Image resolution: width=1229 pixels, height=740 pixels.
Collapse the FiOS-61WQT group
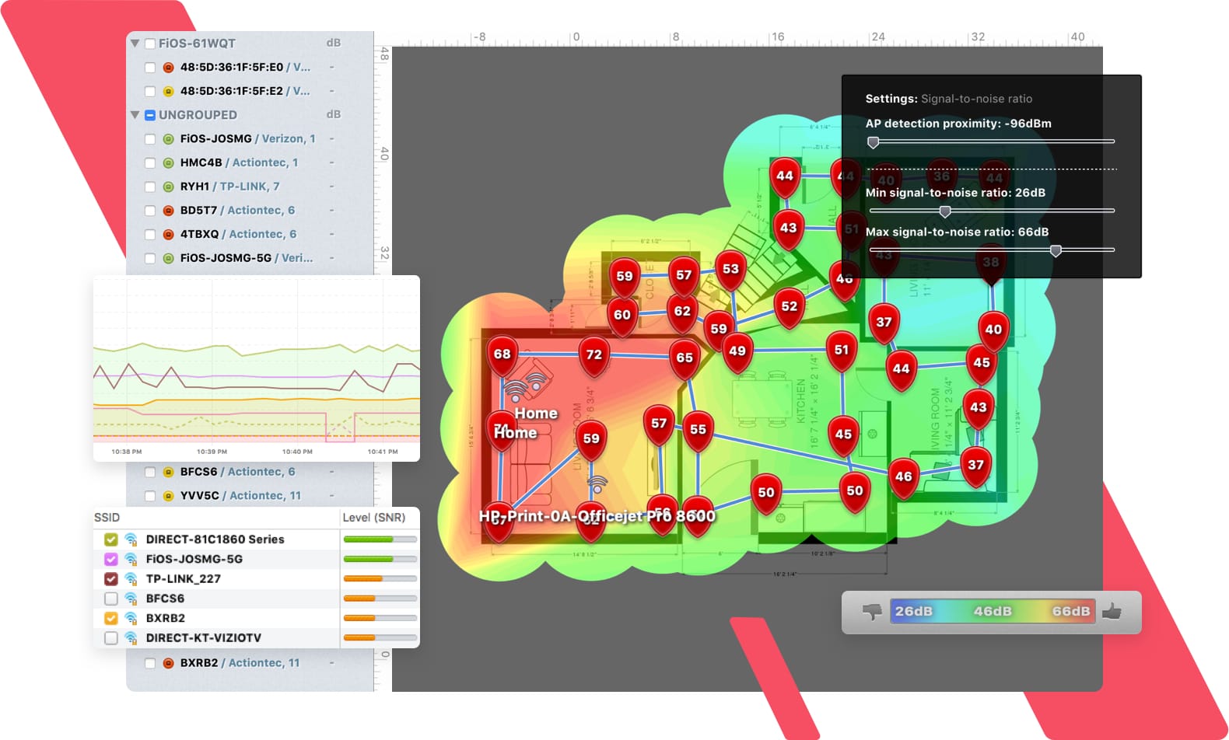point(135,44)
